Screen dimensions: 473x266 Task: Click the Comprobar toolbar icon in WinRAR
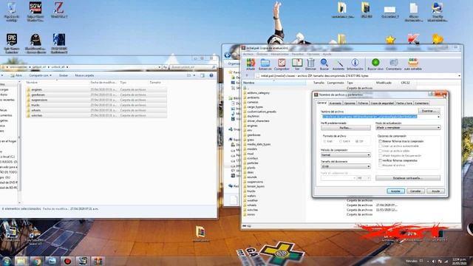tap(282, 64)
